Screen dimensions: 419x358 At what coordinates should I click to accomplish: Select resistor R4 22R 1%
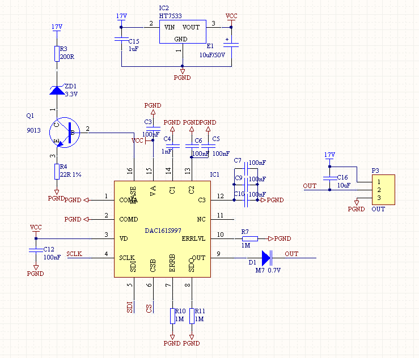[x=57, y=172]
